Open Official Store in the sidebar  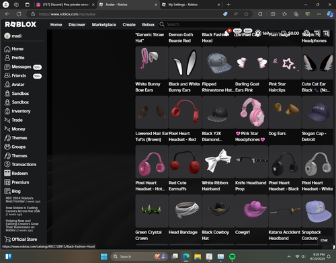pos(21,239)
